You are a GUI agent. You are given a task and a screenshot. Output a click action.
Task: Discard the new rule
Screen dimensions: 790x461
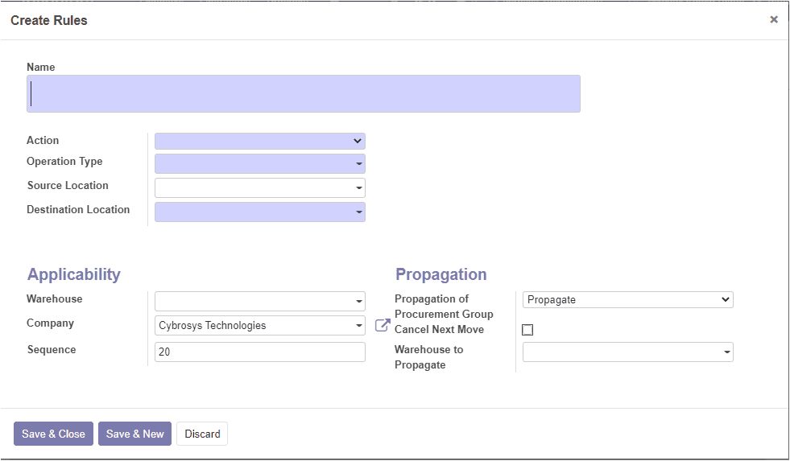click(x=202, y=434)
